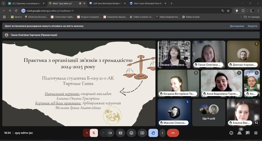Click the Ще 9 осіб participants tile
Screen dimensions: 262x141
[x=209, y=112]
